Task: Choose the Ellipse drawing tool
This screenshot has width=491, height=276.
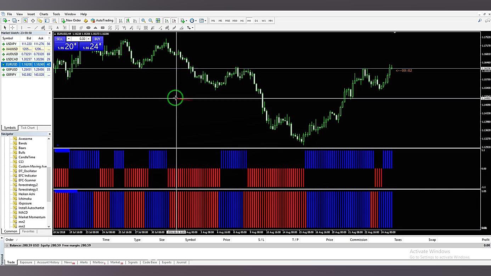Action: 88,28
